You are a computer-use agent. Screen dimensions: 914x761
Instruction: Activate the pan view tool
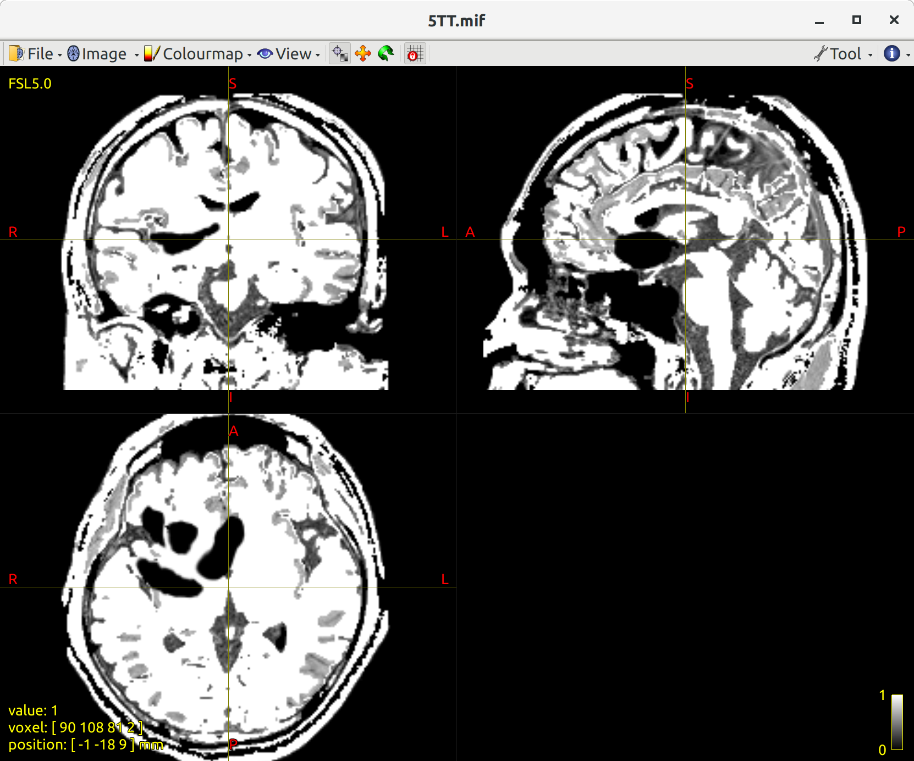pyautogui.click(x=363, y=53)
